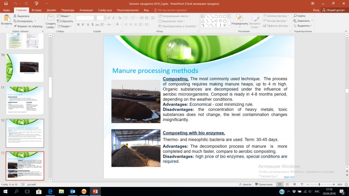Open font color A picker
Screen dimensions: 349x196
pyautogui.click(x=117, y=24)
